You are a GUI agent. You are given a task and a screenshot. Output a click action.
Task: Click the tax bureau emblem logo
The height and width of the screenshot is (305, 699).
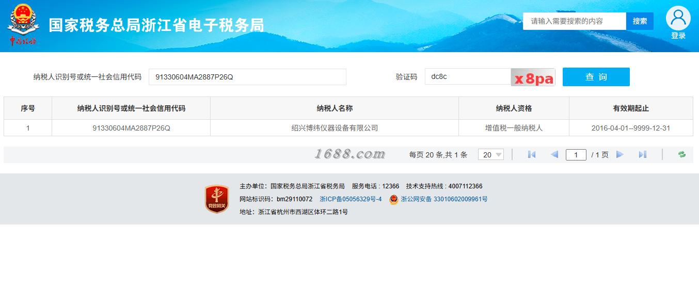(x=22, y=25)
